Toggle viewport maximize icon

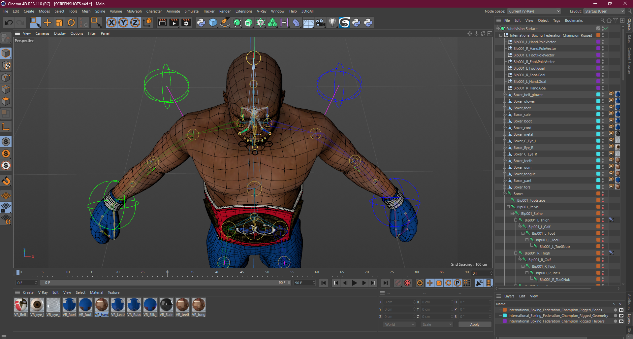[x=490, y=33]
